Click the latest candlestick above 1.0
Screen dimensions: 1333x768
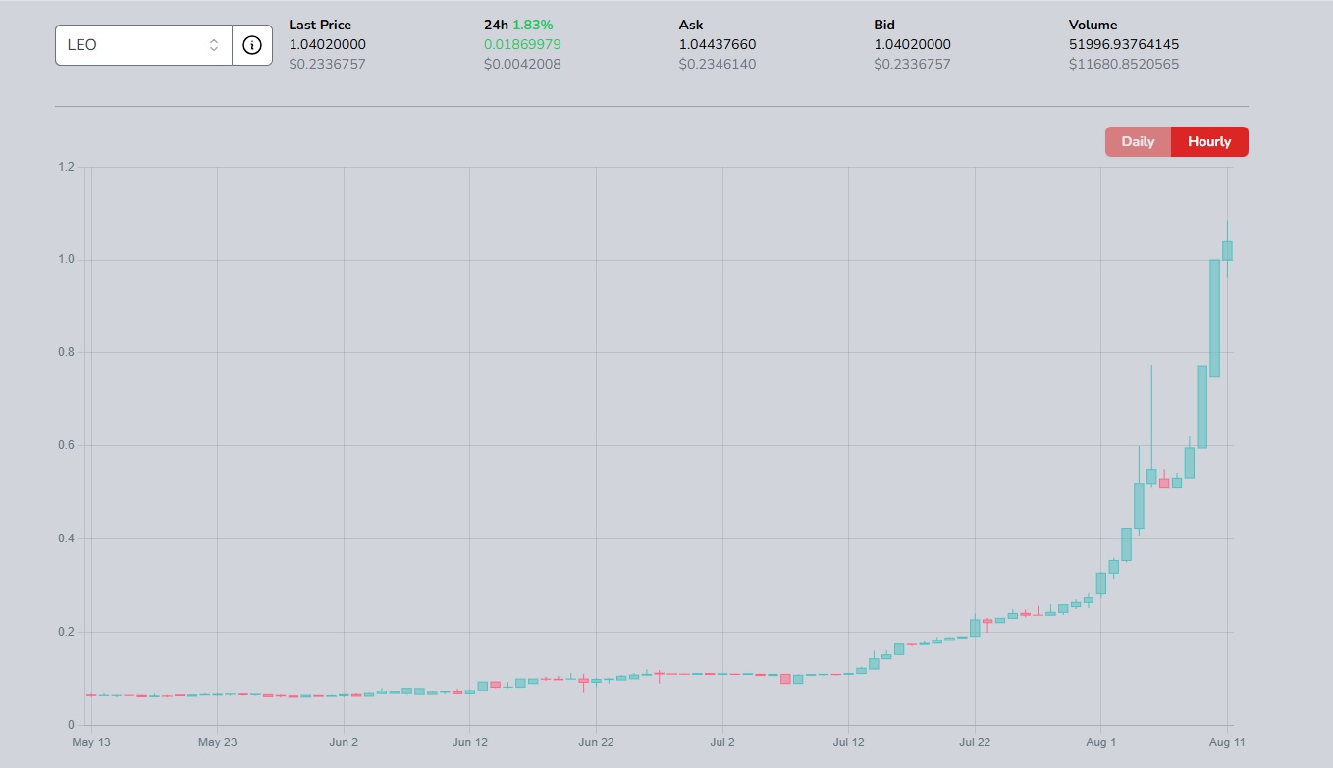click(1227, 250)
